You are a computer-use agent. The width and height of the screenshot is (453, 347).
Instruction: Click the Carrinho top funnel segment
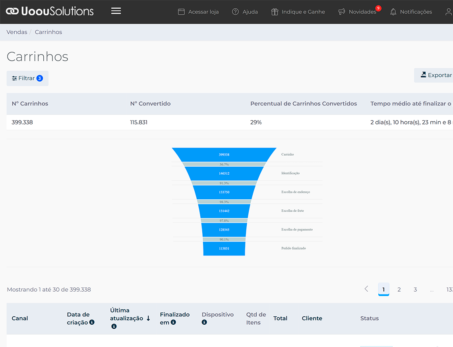(x=224, y=154)
